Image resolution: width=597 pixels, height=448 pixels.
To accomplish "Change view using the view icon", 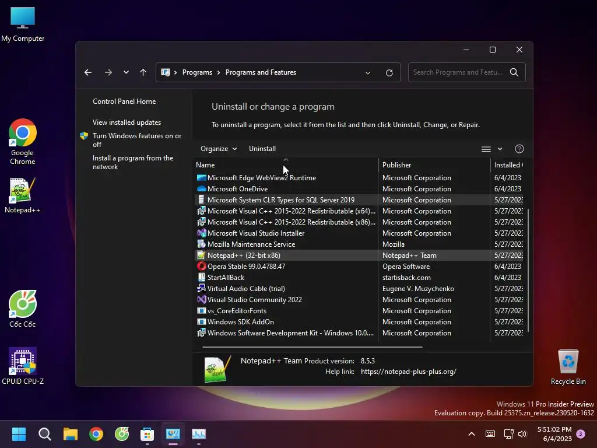I will pos(486,149).
